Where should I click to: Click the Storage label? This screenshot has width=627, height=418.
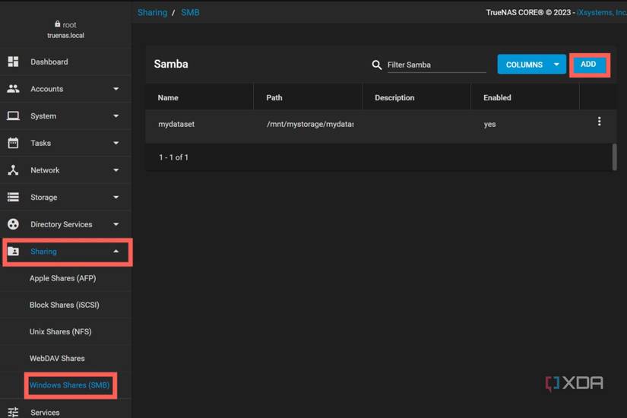(x=43, y=197)
